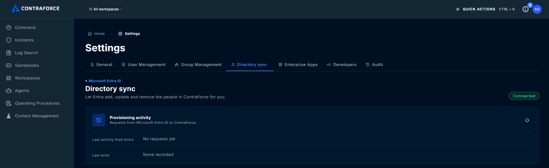
Task: Click the Home breadcrumb house icon
Action: point(90,33)
